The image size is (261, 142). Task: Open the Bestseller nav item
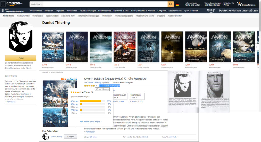pos(49,11)
